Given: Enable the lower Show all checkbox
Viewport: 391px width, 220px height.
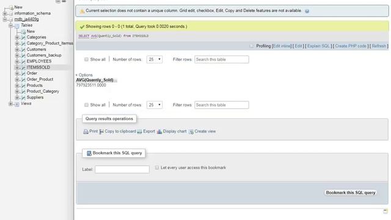Looking at the screenshot, I should pos(86,105).
